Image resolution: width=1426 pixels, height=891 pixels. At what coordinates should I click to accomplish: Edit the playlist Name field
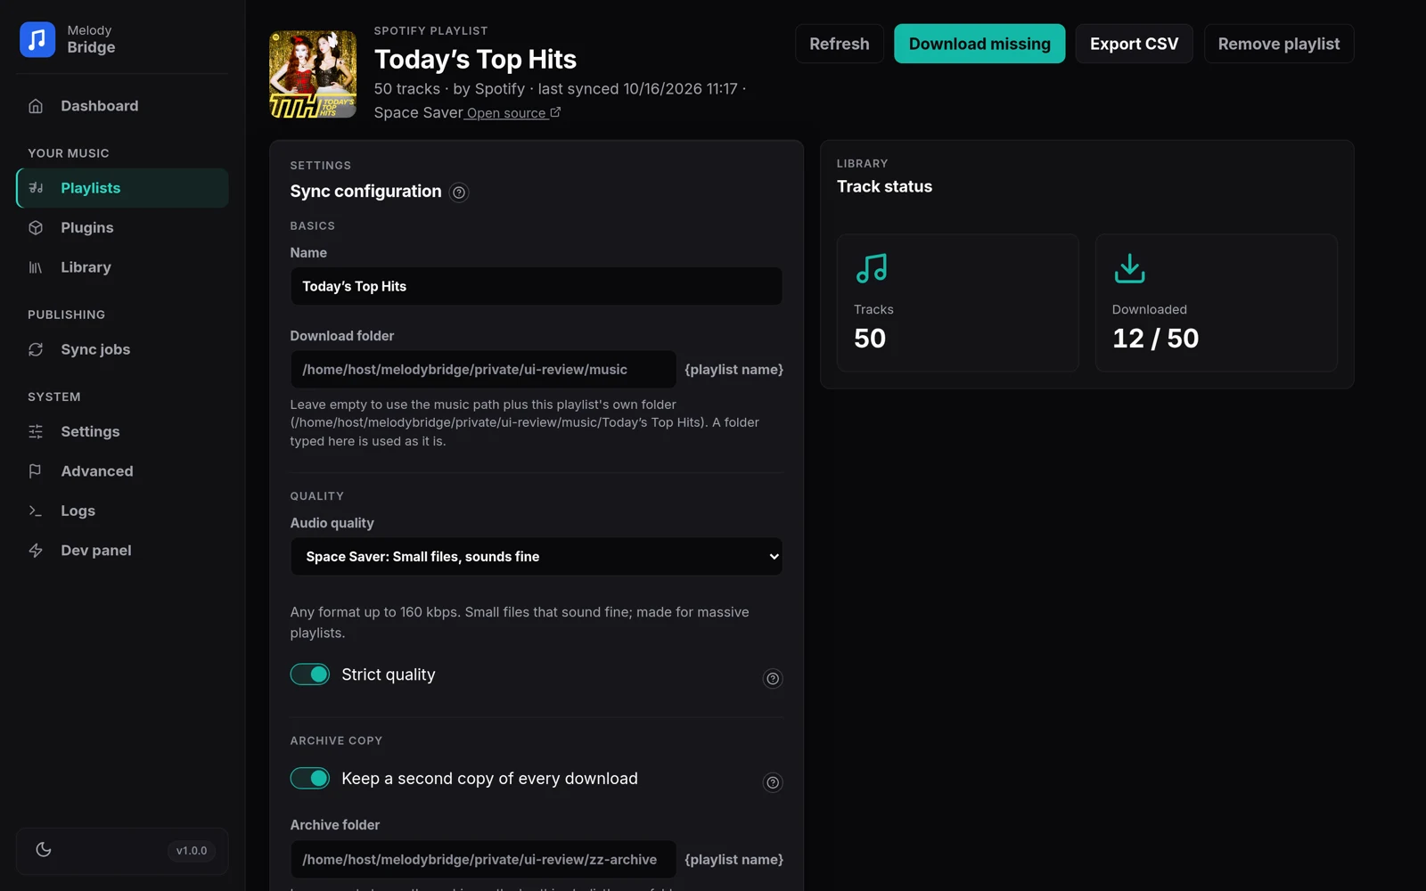point(537,286)
